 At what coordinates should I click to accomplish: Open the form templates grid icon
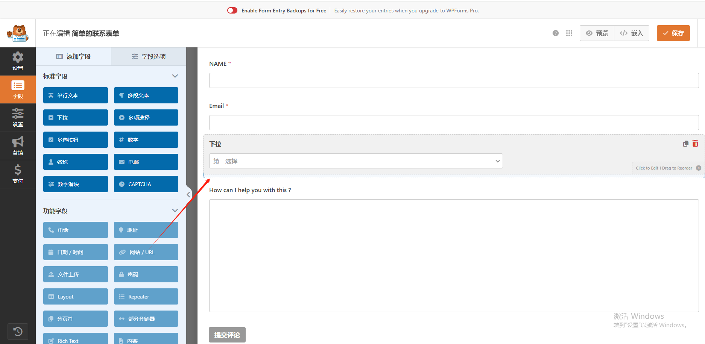[569, 33]
